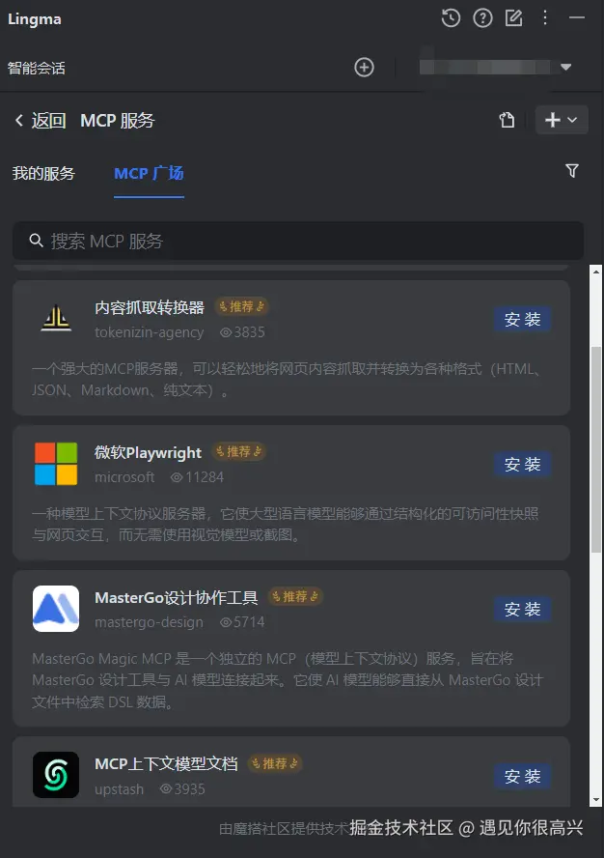Screen dimensions: 604x858
Task: Click the vertical scrollbar thumb
Action: click(x=596, y=448)
